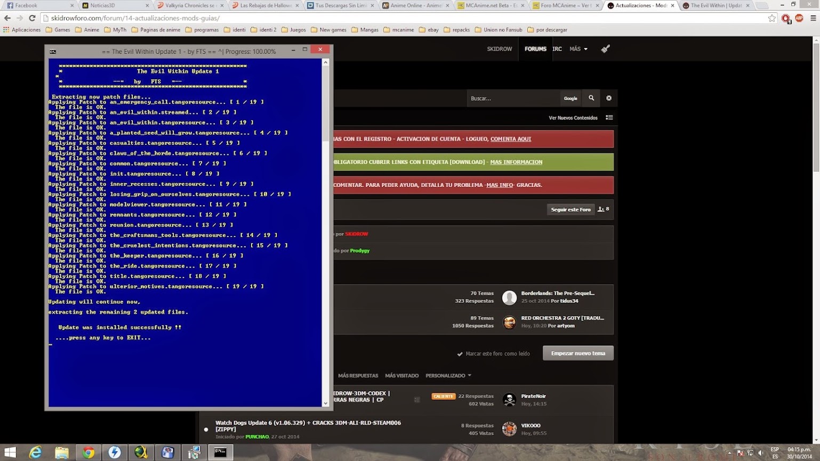Open PUNCHAO's user profile link

pos(257,437)
